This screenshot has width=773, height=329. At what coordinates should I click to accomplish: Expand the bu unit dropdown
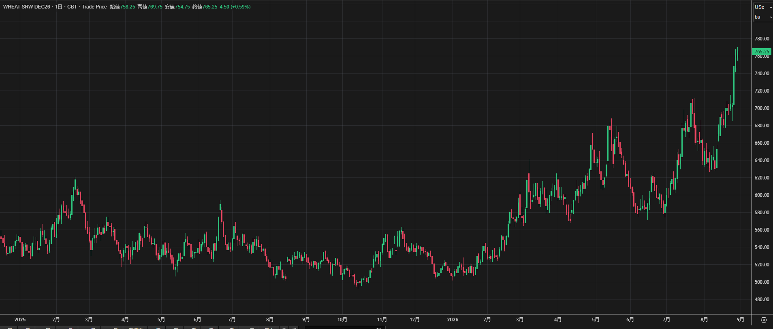point(763,17)
